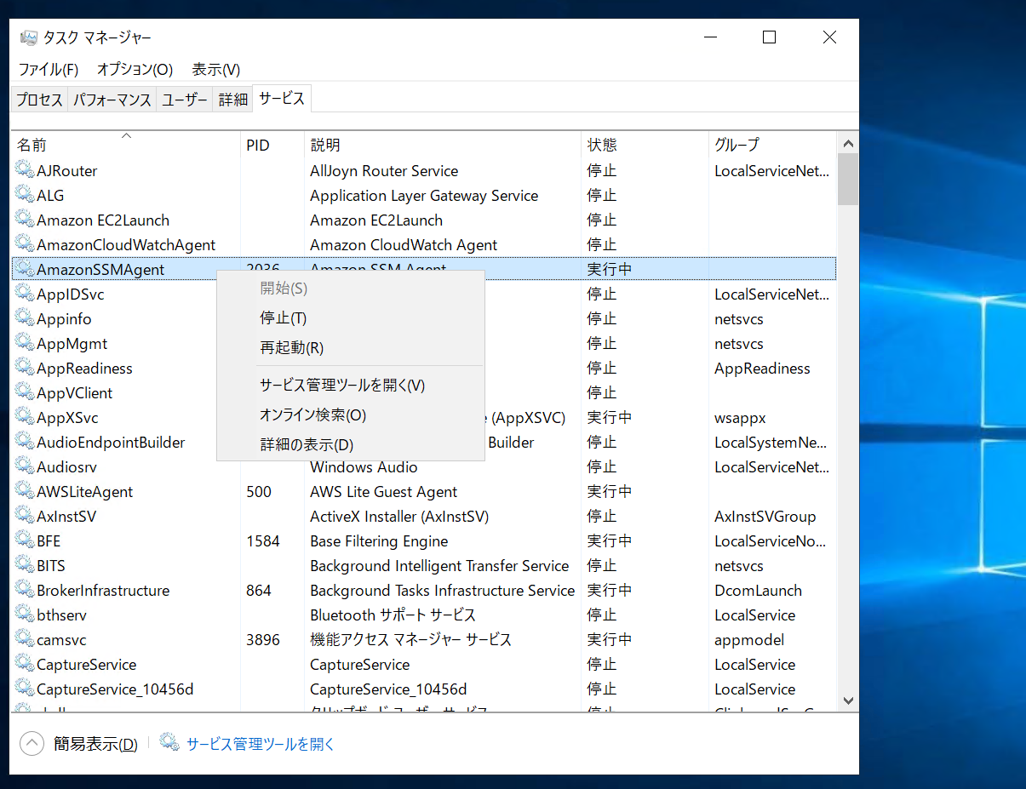
Task: Click the service icon for CaptureService_10456d
Action: 25,689
